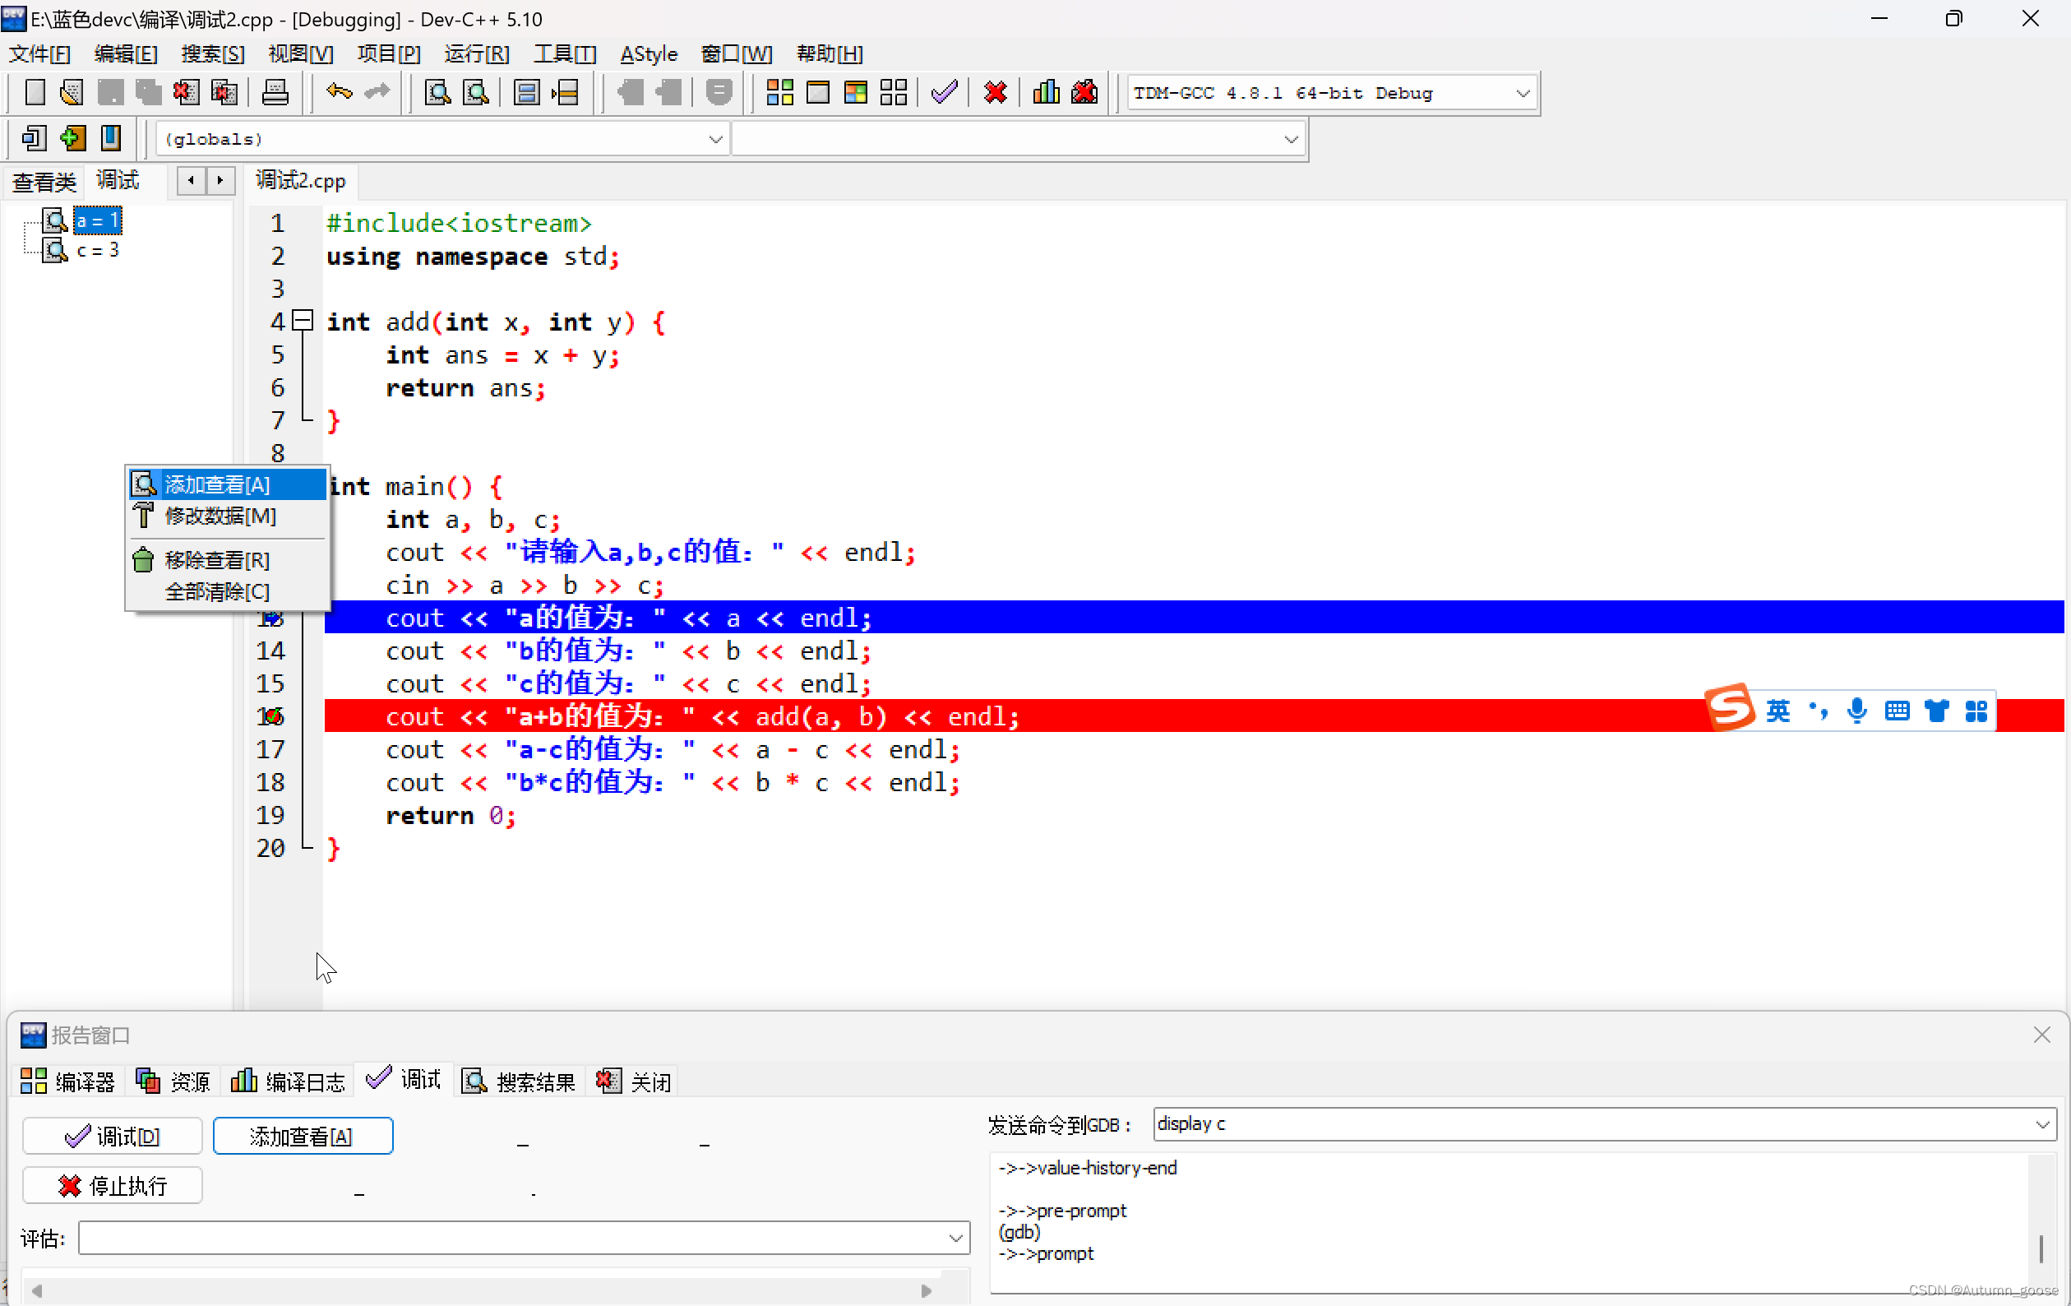The width and height of the screenshot is (2071, 1306).
Task: Click the Undo arrow icon
Action: [x=339, y=92]
